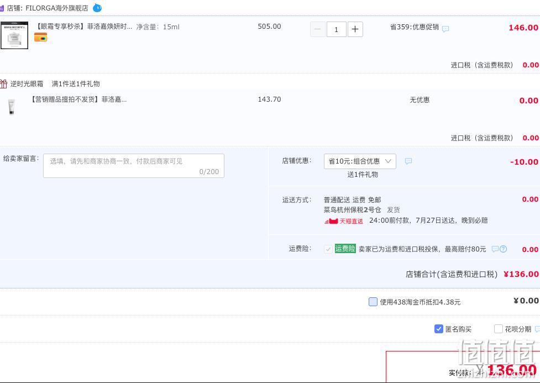Image resolution: width=540 pixels, height=383 pixels.
Task: Click the 店铺合计 total ¥136.00
Action: pyautogui.click(x=521, y=274)
